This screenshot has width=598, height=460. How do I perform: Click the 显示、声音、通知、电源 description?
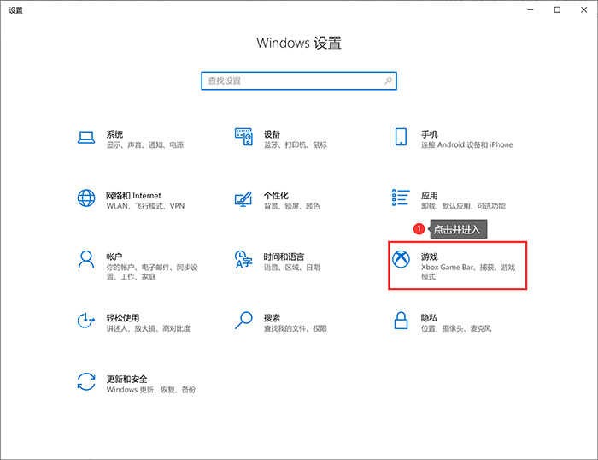click(145, 144)
